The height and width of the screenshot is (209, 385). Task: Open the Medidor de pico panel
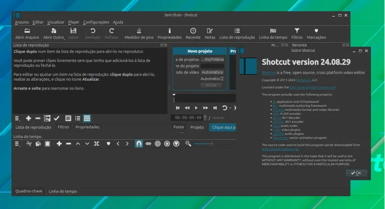point(139,33)
